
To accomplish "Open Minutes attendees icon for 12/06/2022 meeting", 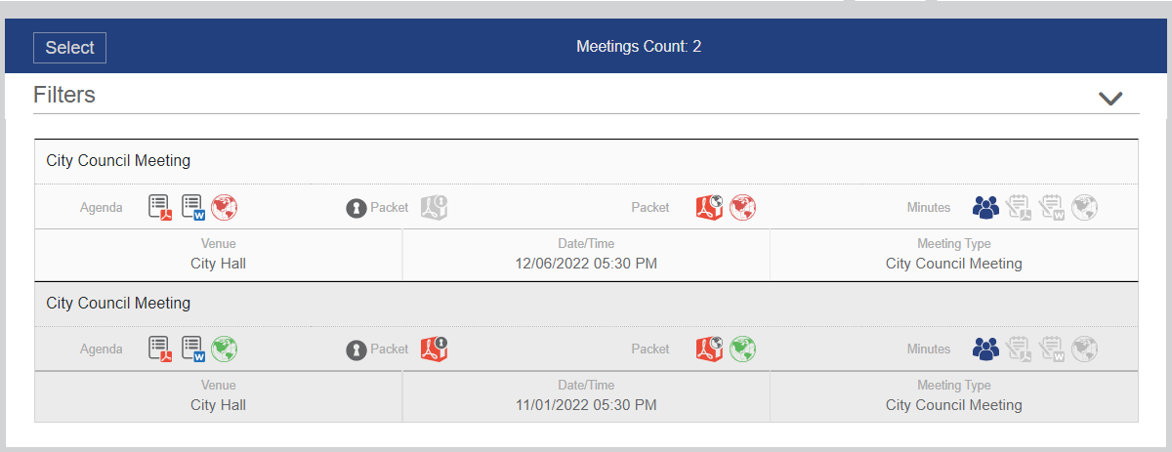I will click(986, 207).
